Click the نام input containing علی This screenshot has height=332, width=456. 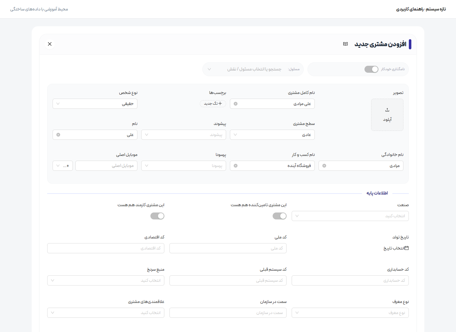(95, 135)
